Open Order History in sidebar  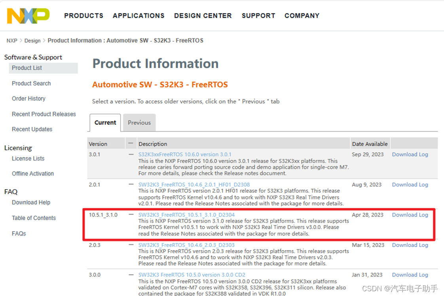click(28, 99)
